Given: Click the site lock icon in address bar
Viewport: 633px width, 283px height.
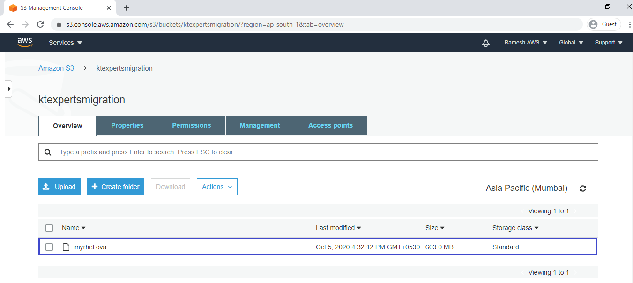Looking at the screenshot, I should tap(59, 24).
